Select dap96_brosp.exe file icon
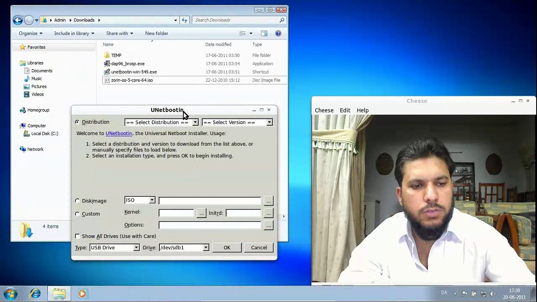537x302 pixels. click(x=107, y=64)
